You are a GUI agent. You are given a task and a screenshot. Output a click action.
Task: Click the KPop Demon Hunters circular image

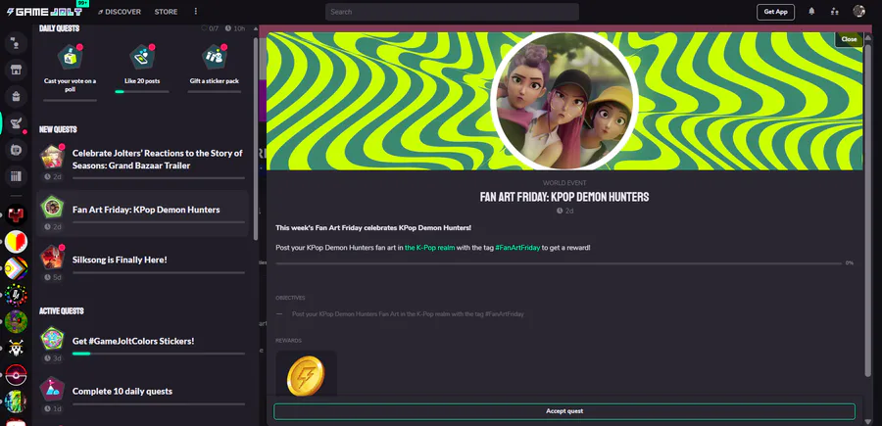tap(564, 101)
